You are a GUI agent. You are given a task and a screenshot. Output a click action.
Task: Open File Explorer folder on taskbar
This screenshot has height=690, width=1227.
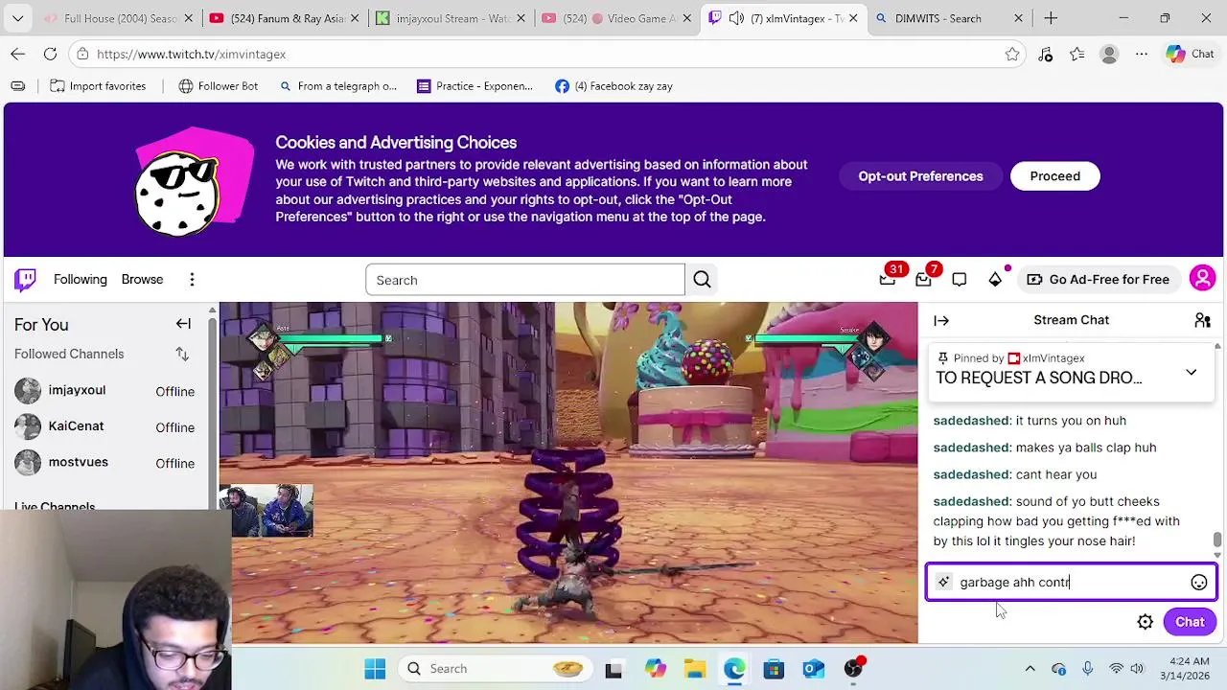tap(694, 669)
